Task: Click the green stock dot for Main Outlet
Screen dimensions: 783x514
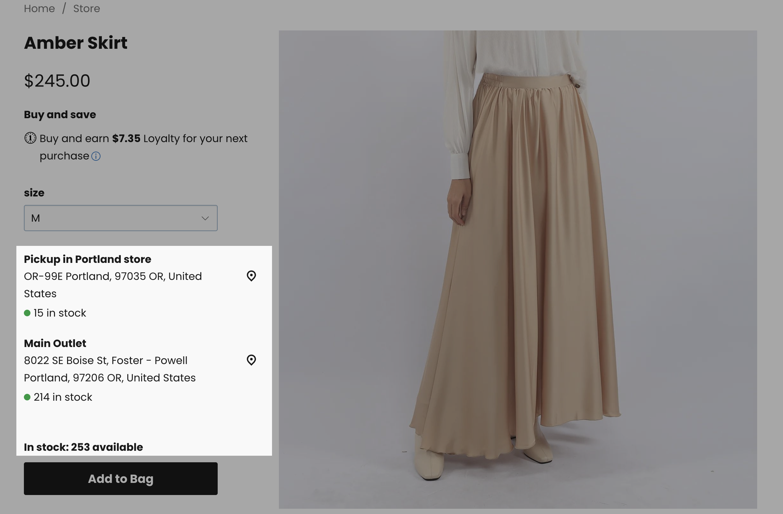Action: [27, 397]
